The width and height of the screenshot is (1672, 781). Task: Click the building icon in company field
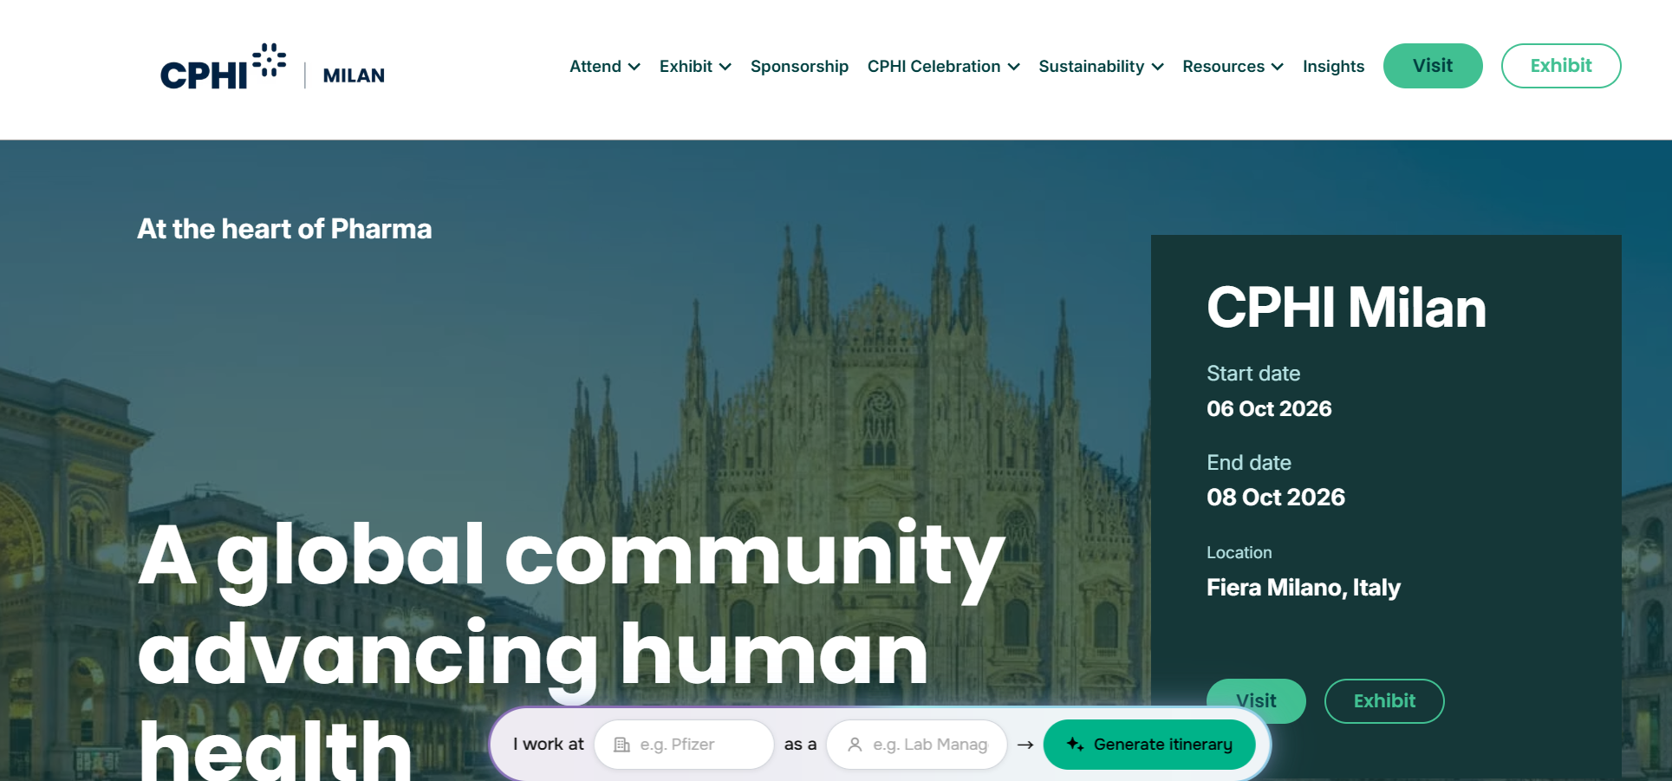[621, 745]
